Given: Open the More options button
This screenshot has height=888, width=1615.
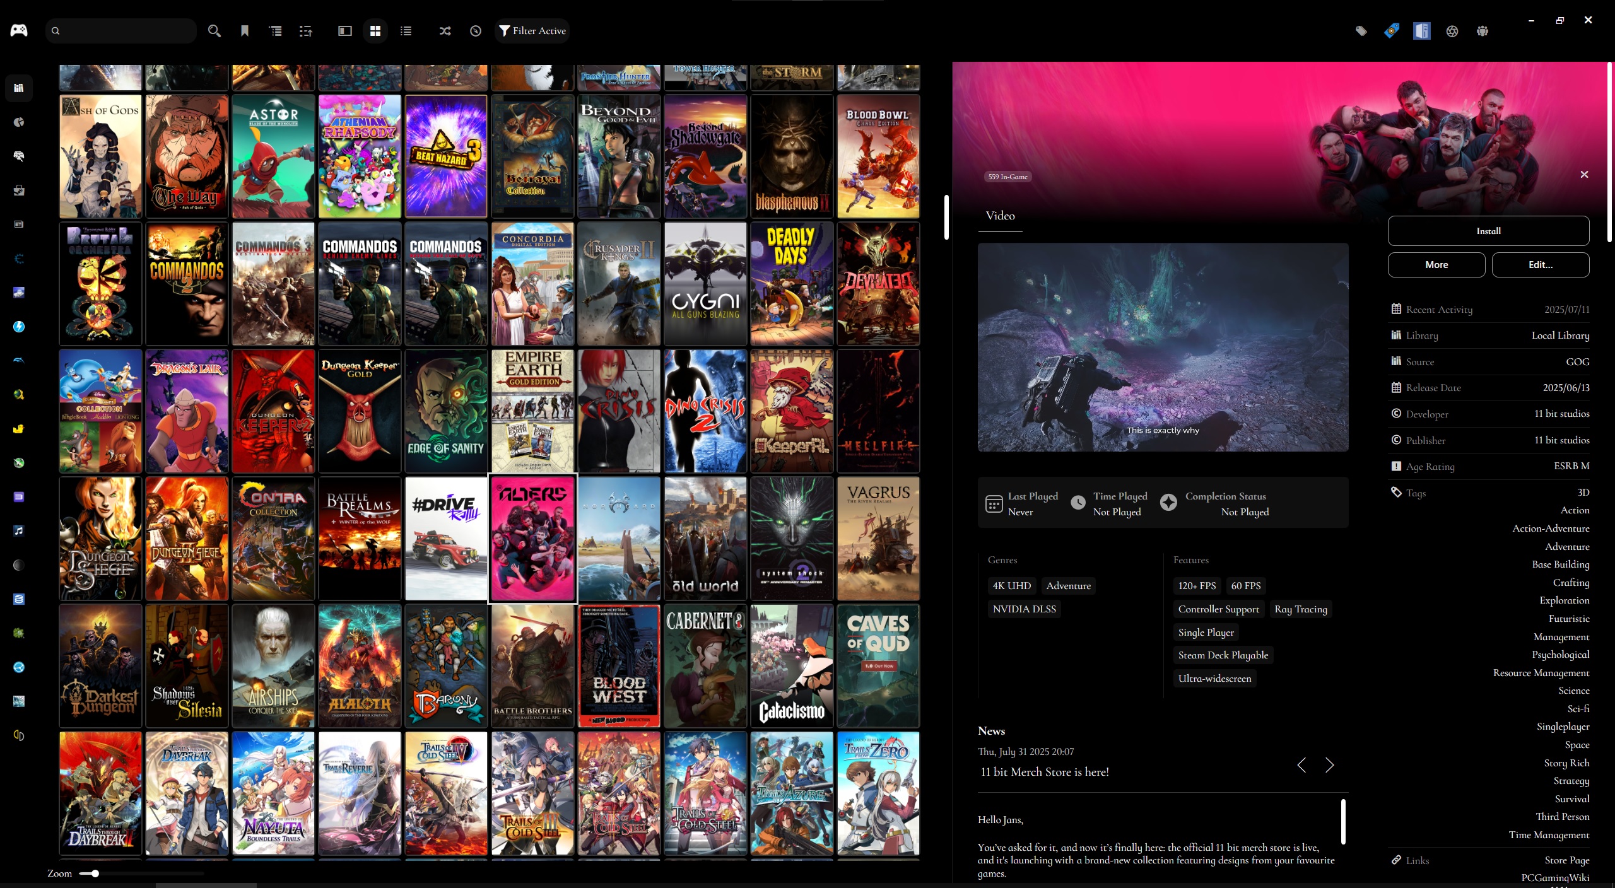Looking at the screenshot, I should pos(1436,265).
